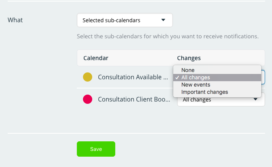Click the Selected sub-calendars text inside its box

coord(111,20)
